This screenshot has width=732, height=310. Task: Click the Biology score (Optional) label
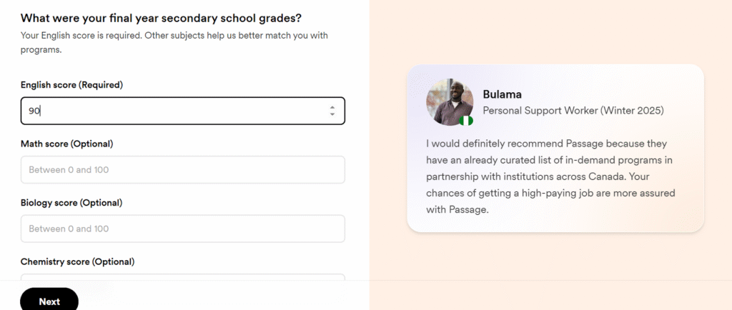pyautogui.click(x=71, y=203)
